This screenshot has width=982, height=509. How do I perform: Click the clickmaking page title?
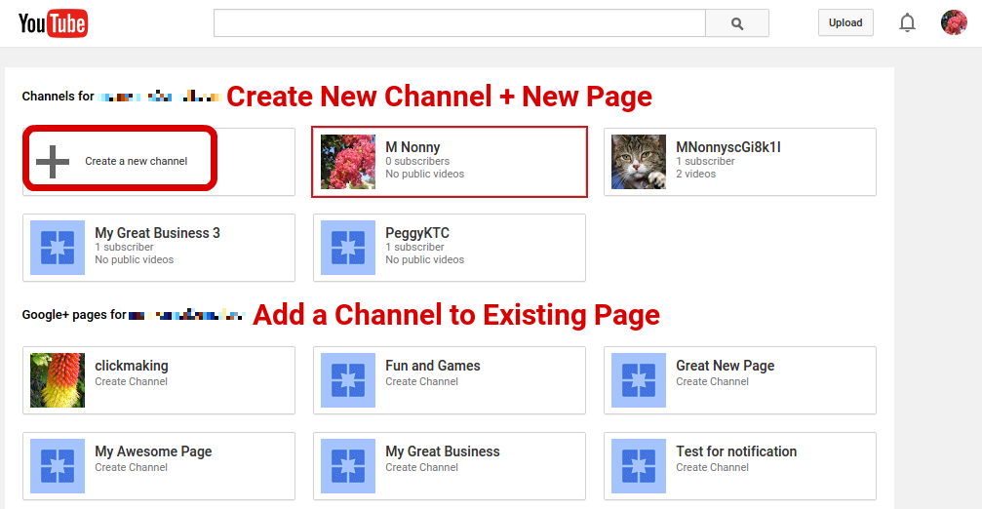point(132,366)
